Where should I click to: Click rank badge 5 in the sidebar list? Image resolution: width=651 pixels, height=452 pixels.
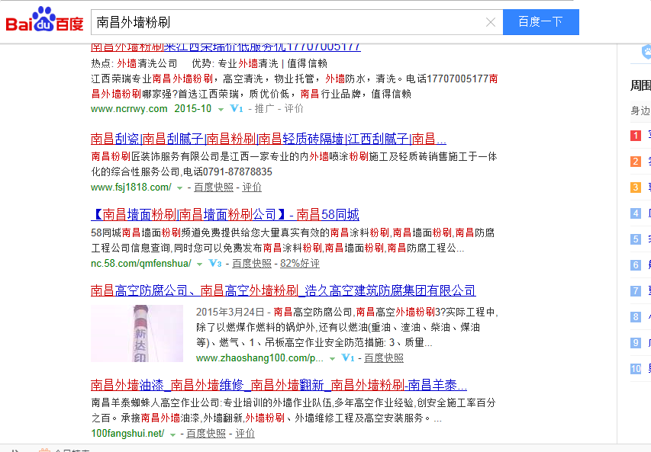pos(636,239)
